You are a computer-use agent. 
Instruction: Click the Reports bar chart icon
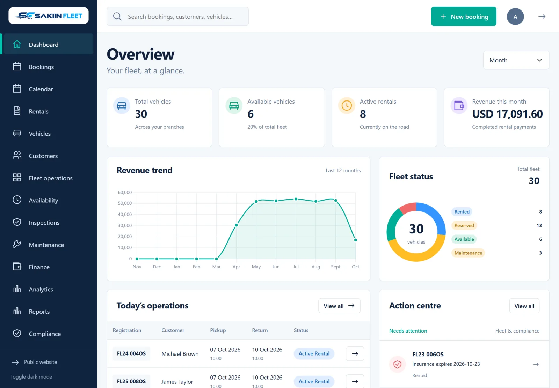pyautogui.click(x=17, y=311)
